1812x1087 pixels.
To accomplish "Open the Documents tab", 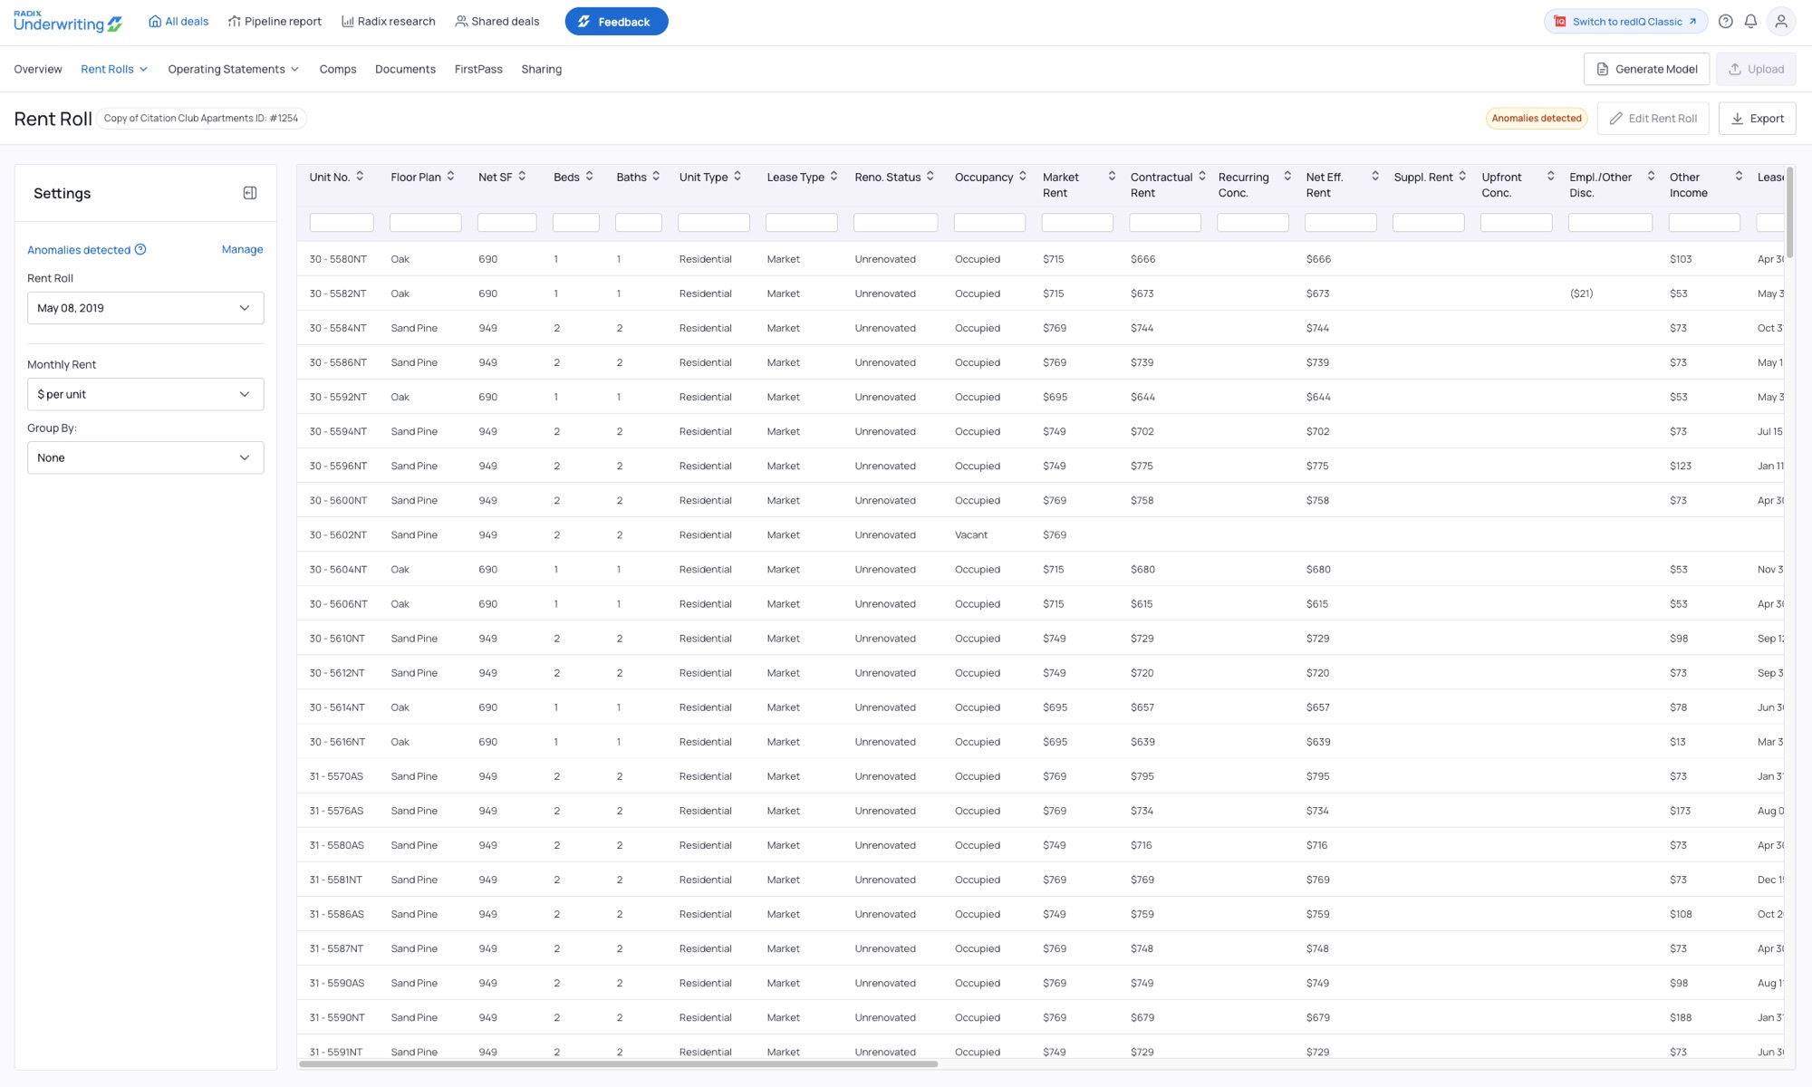I will [405, 69].
